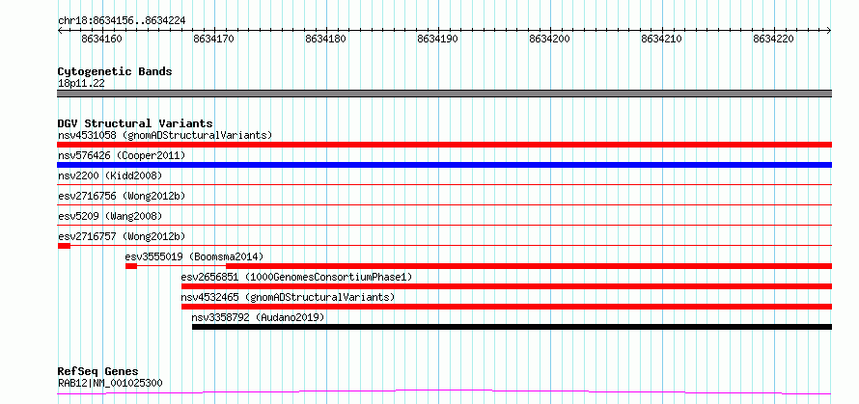859x404 pixels.
Task: Click ruler position 8634220
Action: (x=773, y=39)
